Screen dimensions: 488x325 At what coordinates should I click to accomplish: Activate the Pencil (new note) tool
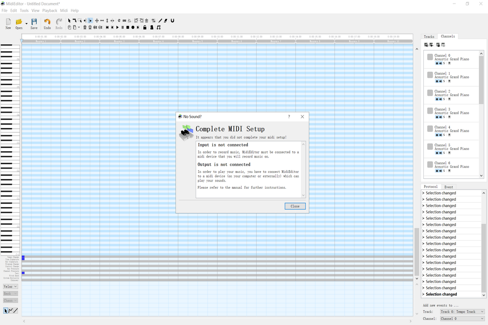(x=160, y=20)
